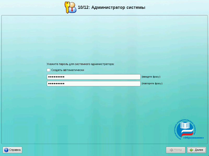This screenshot has width=209, height=156.
Task: Click the green arrow icon on Далее
Action: pos(191,150)
